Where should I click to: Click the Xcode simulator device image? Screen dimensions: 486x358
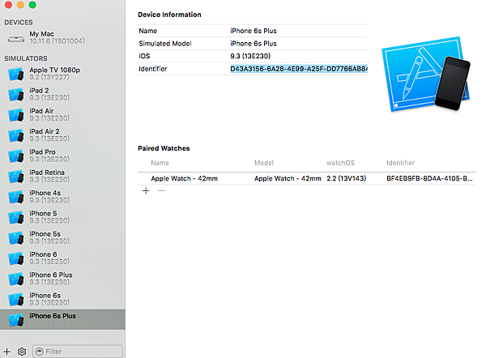(426, 75)
